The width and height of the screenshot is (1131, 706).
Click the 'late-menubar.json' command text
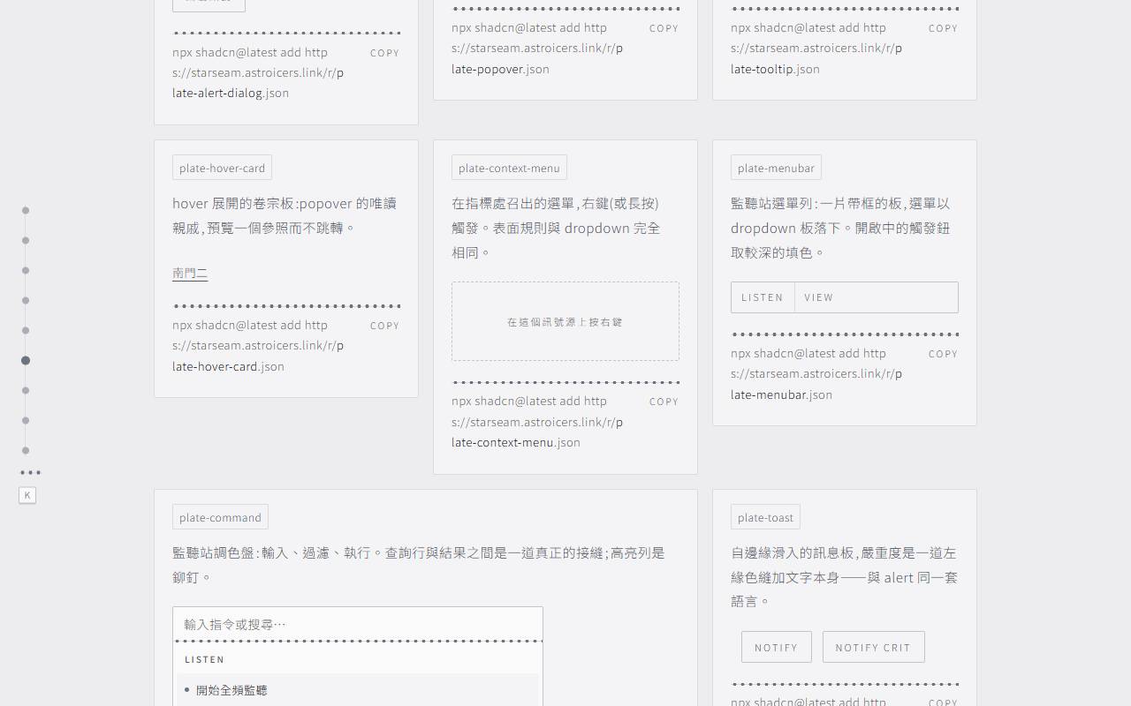pyautogui.click(x=781, y=394)
